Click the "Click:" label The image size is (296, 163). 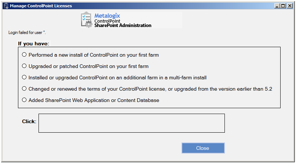point(29,121)
